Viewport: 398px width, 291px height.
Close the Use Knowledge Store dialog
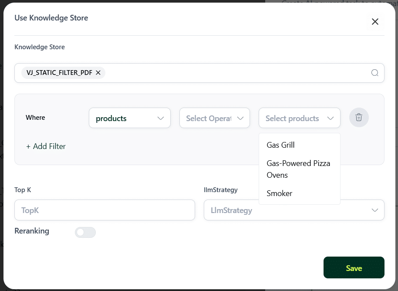375,22
